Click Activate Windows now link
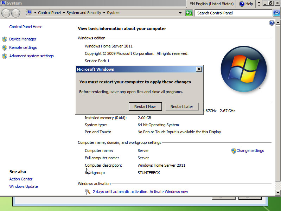This screenshot has width=281, height=211. 169,192
